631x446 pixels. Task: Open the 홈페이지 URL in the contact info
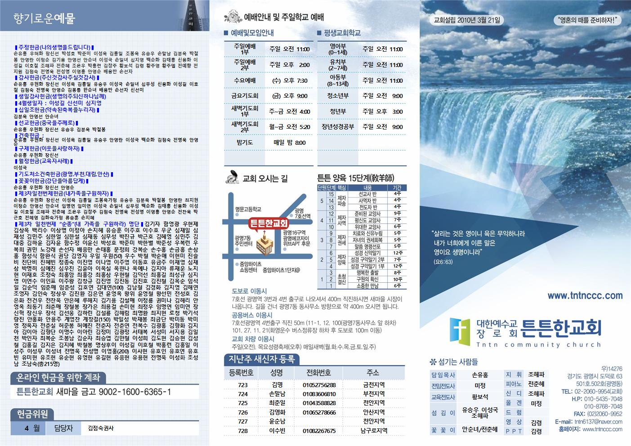coord(602,429)
